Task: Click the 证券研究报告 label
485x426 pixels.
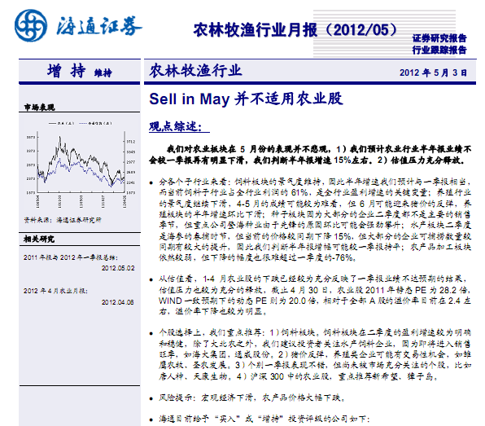Action: [x=439, y=38]
